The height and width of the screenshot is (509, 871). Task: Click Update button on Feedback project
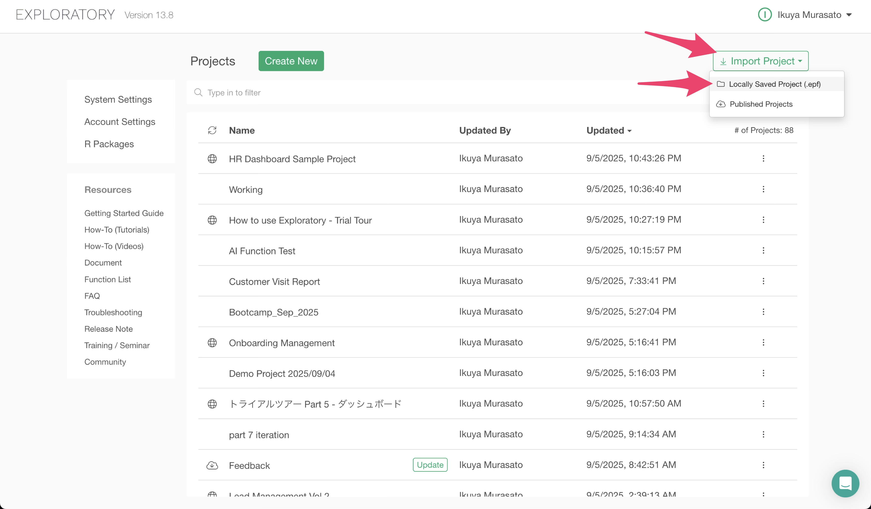point(430,465)
